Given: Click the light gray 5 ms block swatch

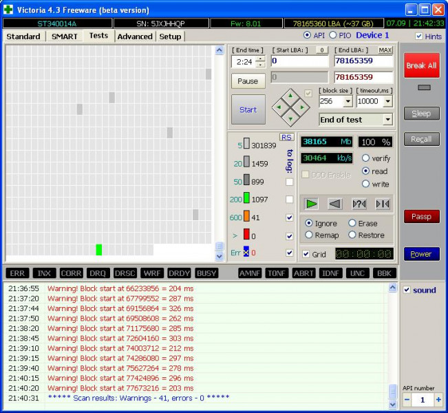Looking at the screenshot, I should (246, 144).
